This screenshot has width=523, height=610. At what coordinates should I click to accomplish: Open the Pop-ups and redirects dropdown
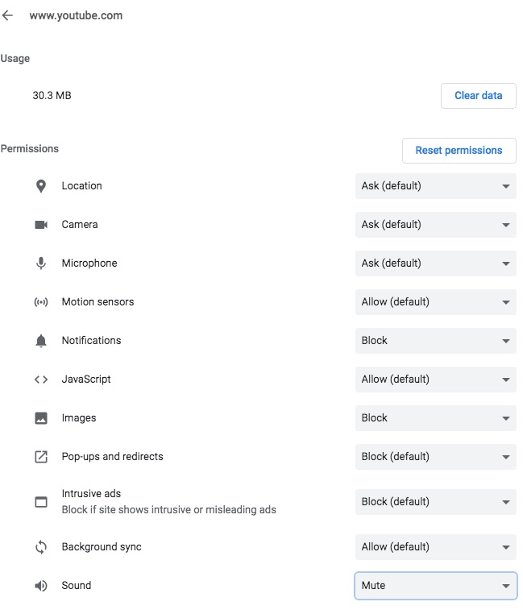[x=435, y=457]
